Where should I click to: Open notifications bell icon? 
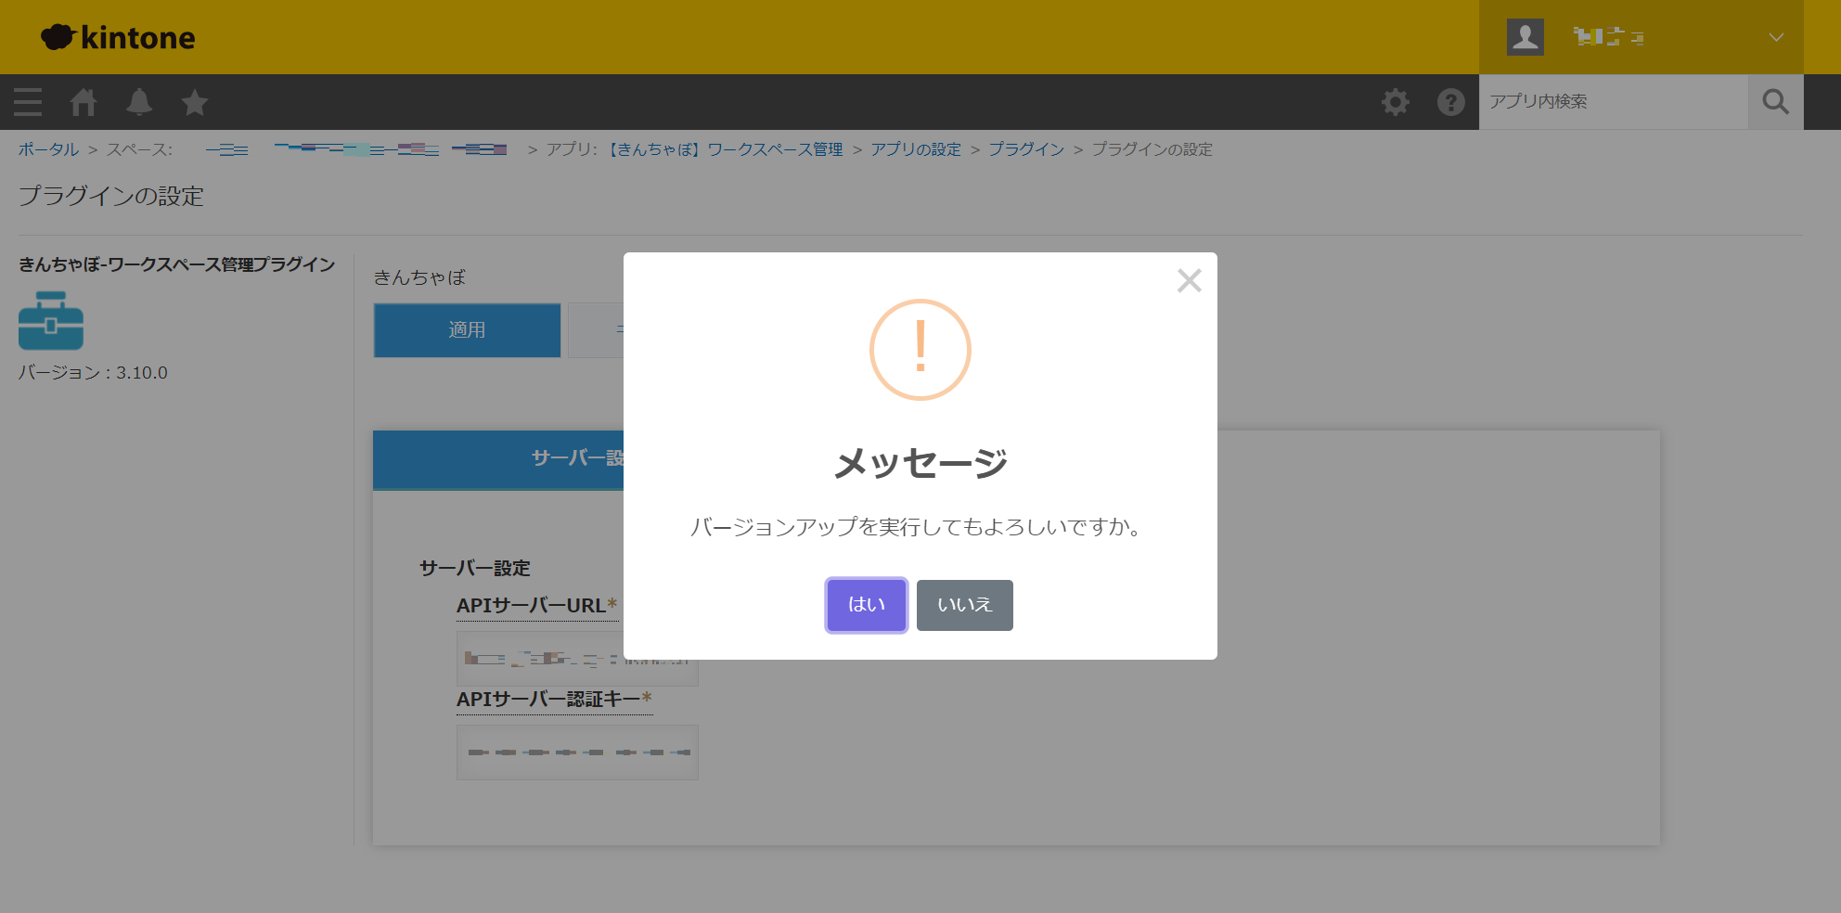[139, 102]
